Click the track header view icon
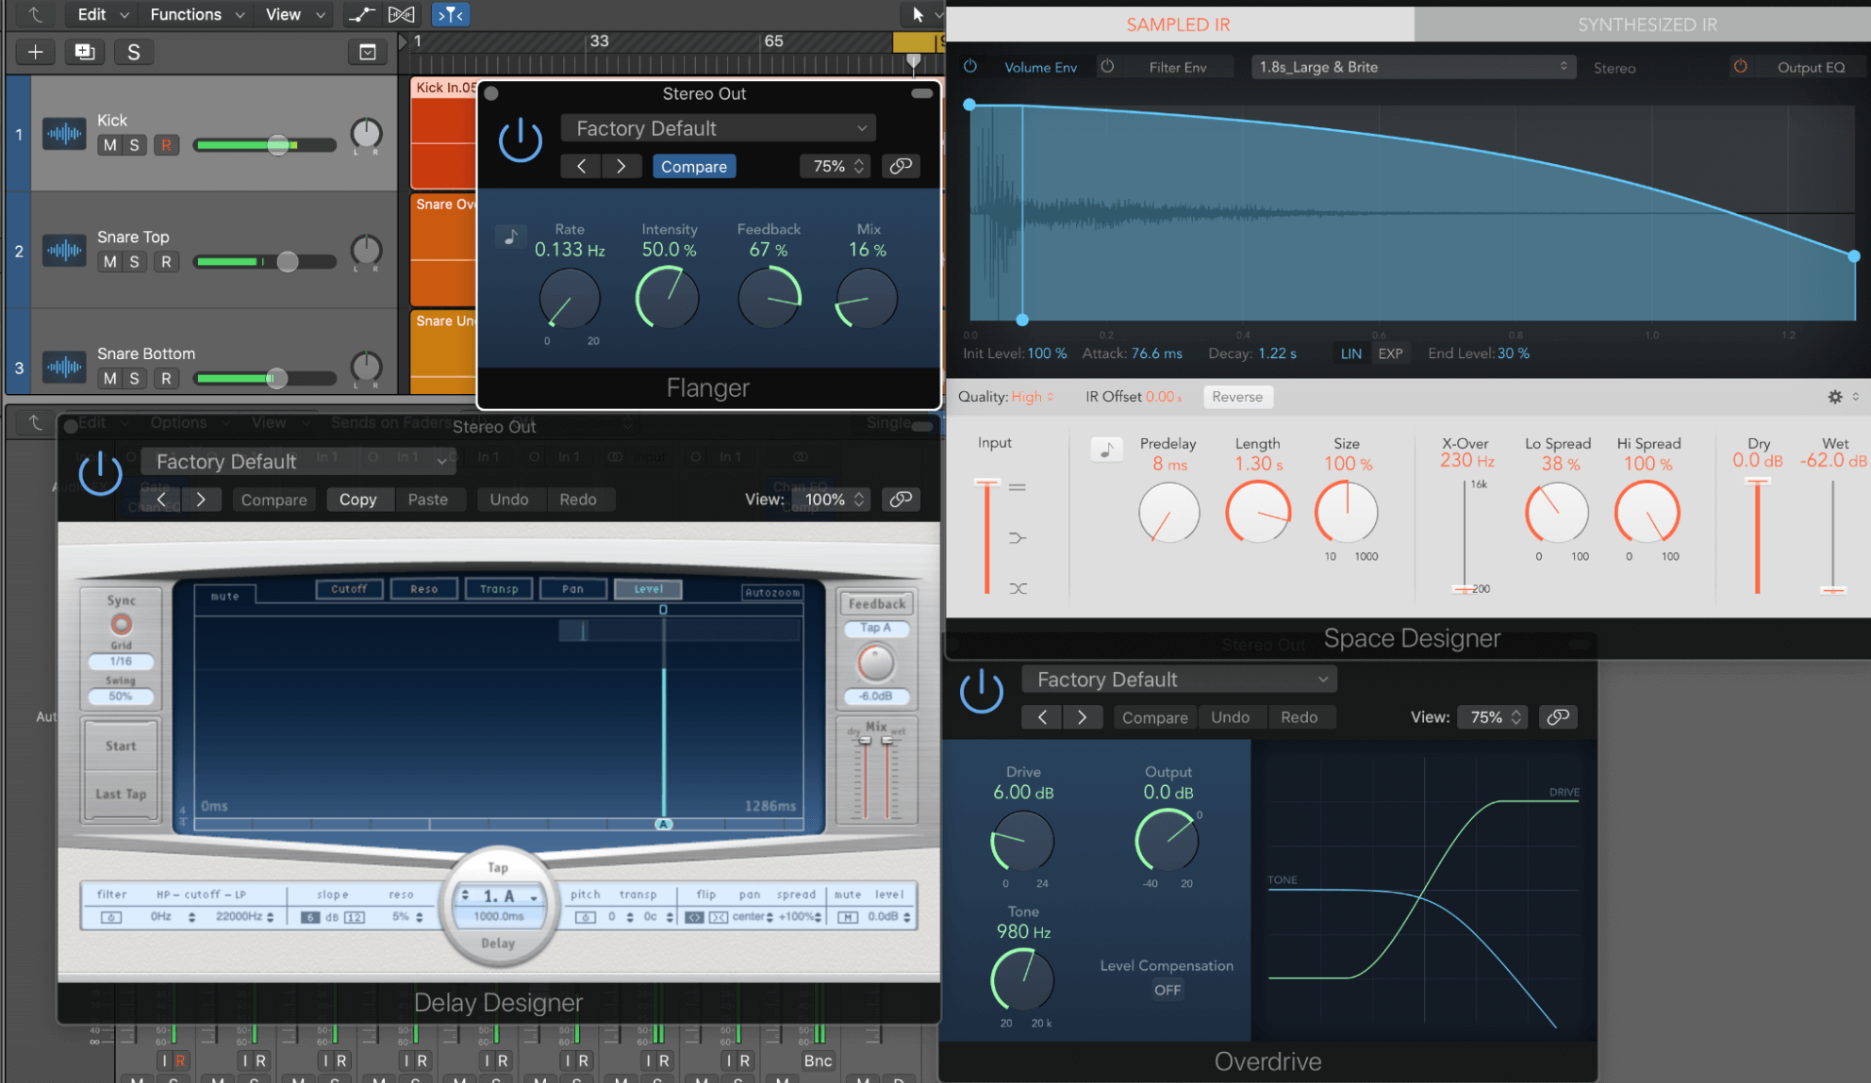The image size is (1871, 1083). click(x=368, y=52)
